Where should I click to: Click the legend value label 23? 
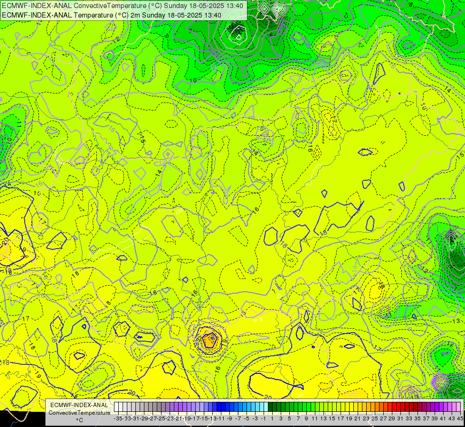click(366, 418)
